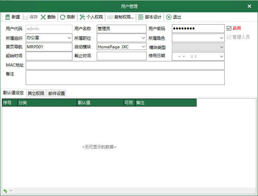Click the 新建 (New) toolbar icon
Image resolution: width=258 pixels, height=196 pixels.
[8, 17]
